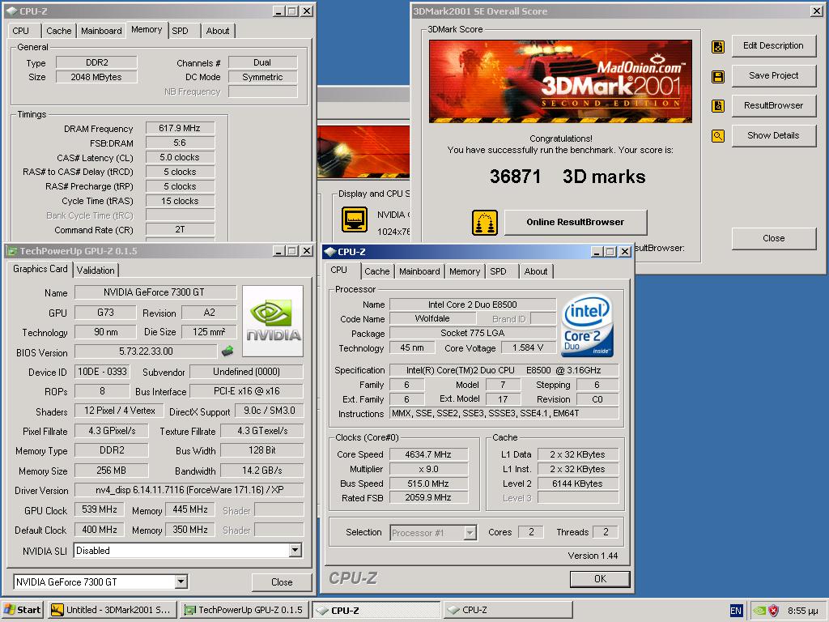Open Mainboard tab in top CPU-Z window
Screen dimensions: 829x622
tap(101, 31)
